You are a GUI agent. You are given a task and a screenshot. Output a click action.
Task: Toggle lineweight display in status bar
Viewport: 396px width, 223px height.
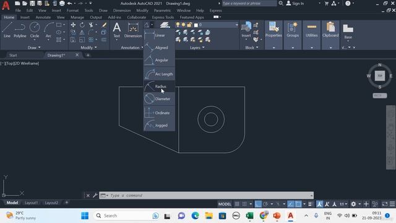tap(311, 204)
